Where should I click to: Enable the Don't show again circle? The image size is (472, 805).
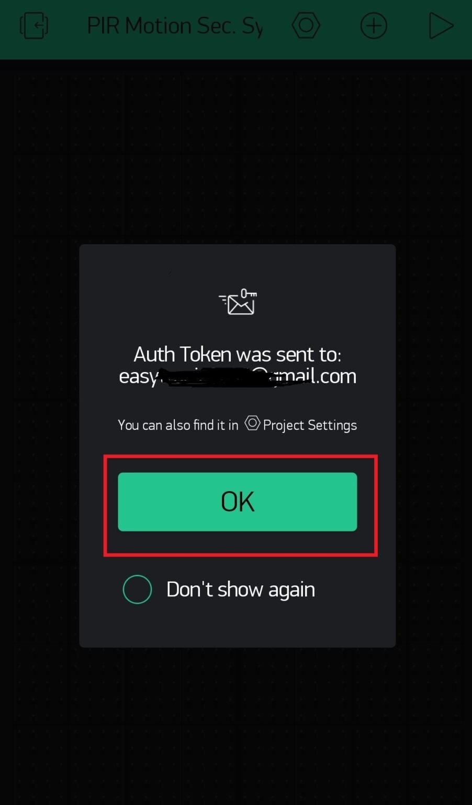coord(137,589)
